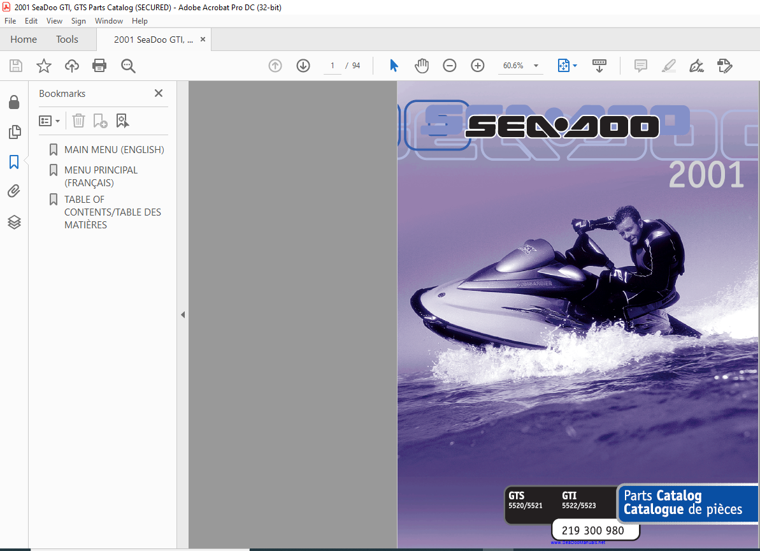Open scrolling mode read tool

599,66
